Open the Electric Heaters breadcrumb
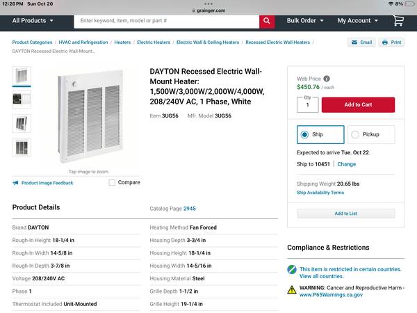The image size is (417, 313). [x=154, y=42]
